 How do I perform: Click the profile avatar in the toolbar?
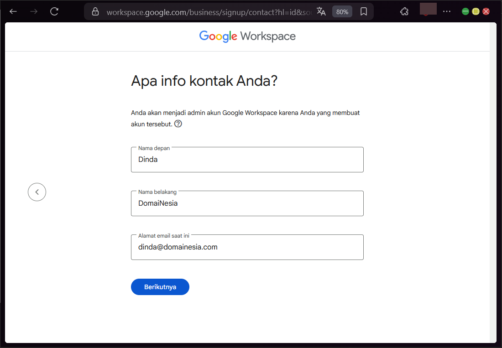(x=428, y=9)
